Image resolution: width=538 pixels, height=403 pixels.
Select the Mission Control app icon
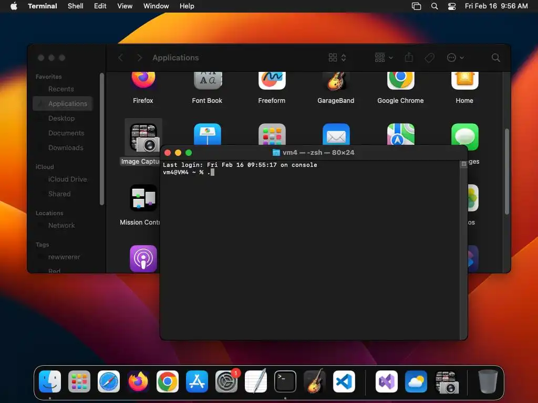[143, 198]
